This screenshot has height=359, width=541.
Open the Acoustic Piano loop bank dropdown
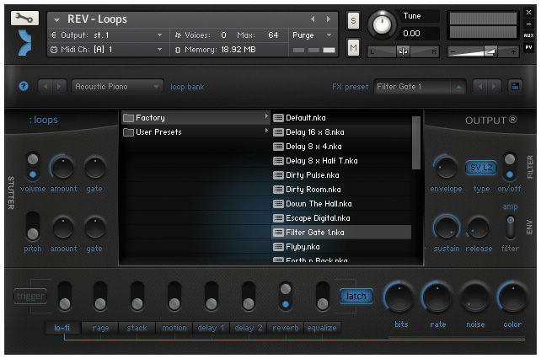[x=116, y=86]
